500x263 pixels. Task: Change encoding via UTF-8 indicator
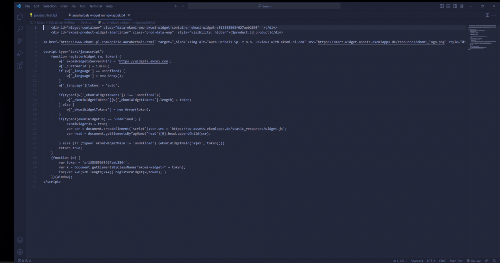coord(431,261)
